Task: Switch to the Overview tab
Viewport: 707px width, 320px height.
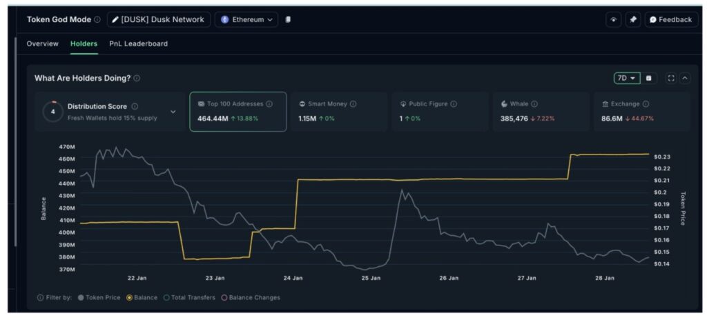Action: pos(43,43)
